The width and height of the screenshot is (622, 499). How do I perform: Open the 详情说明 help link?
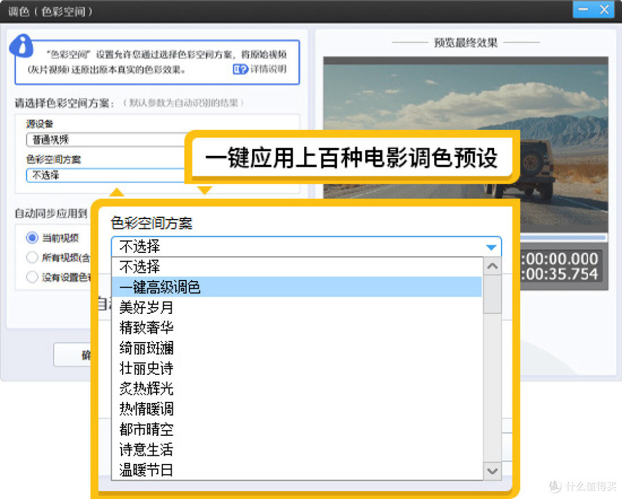pos(268,70)
